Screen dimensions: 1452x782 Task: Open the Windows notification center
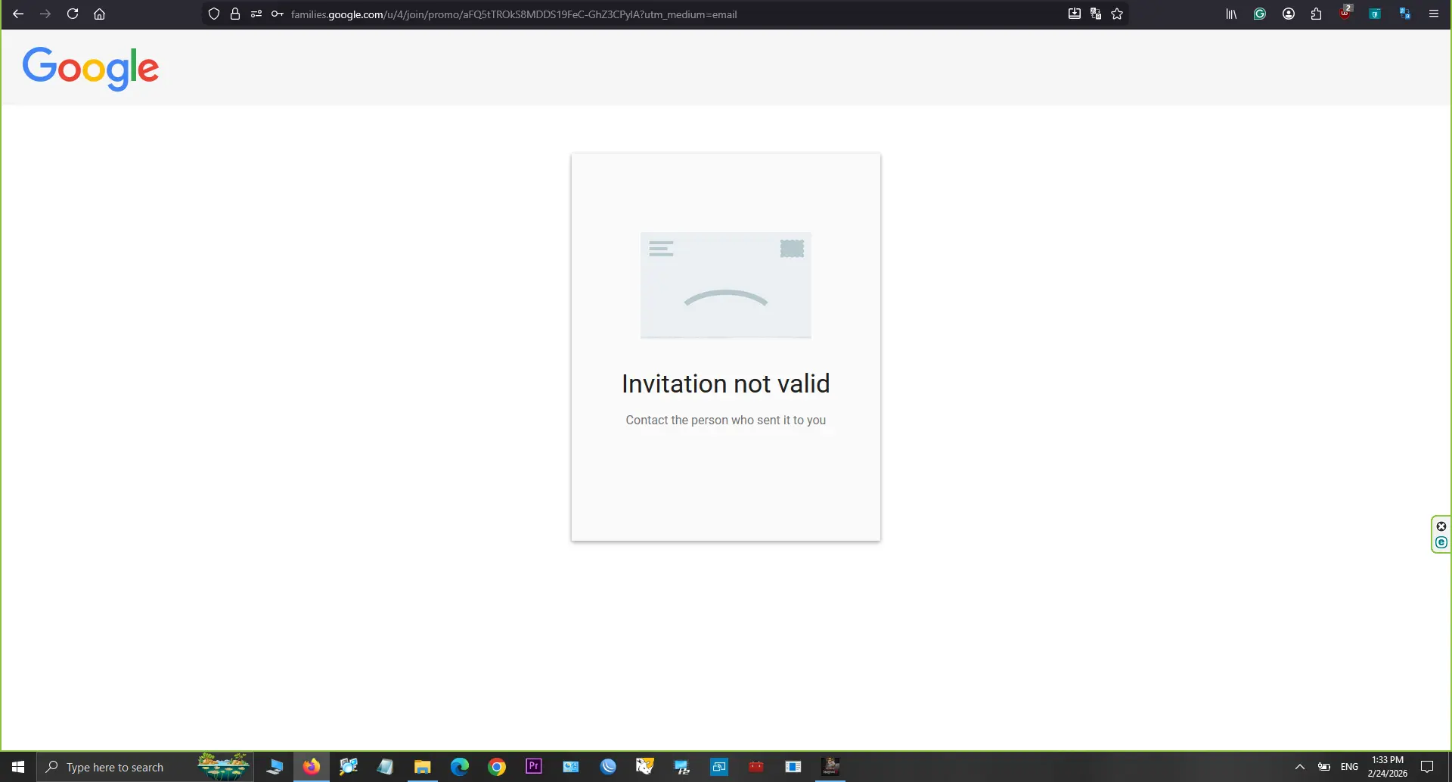coord(1427,767)
